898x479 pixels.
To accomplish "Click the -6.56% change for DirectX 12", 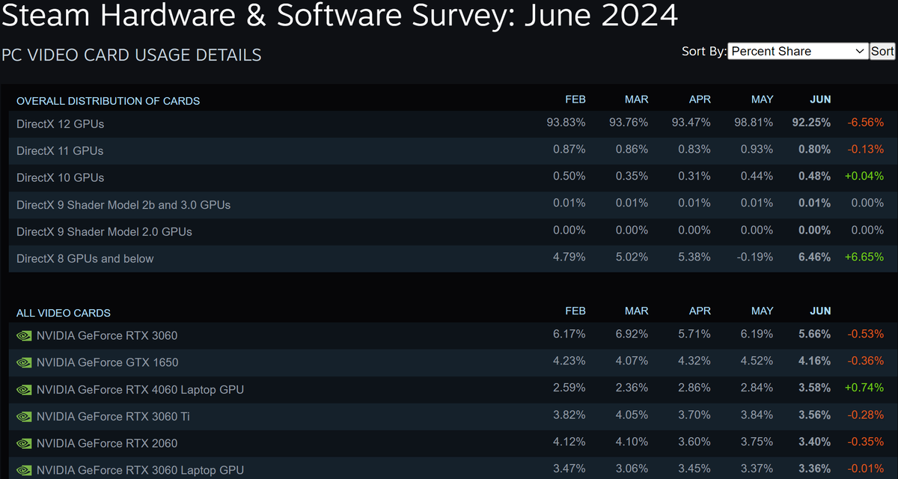I will pos(865,123).
